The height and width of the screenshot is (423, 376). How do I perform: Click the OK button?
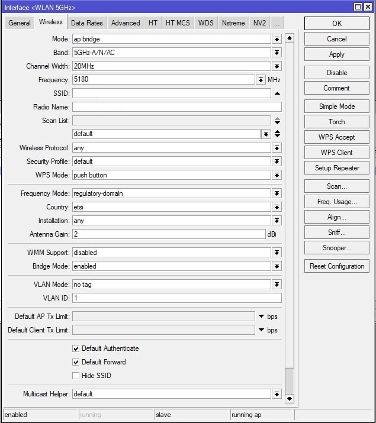(x=337, y=24)
